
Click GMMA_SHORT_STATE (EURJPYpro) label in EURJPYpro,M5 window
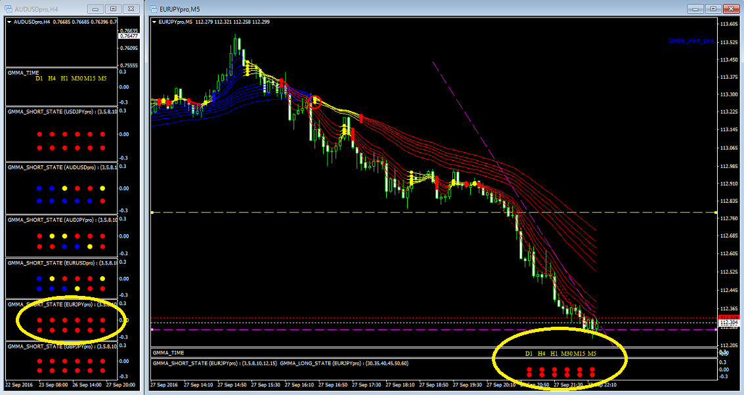(215, 364)
